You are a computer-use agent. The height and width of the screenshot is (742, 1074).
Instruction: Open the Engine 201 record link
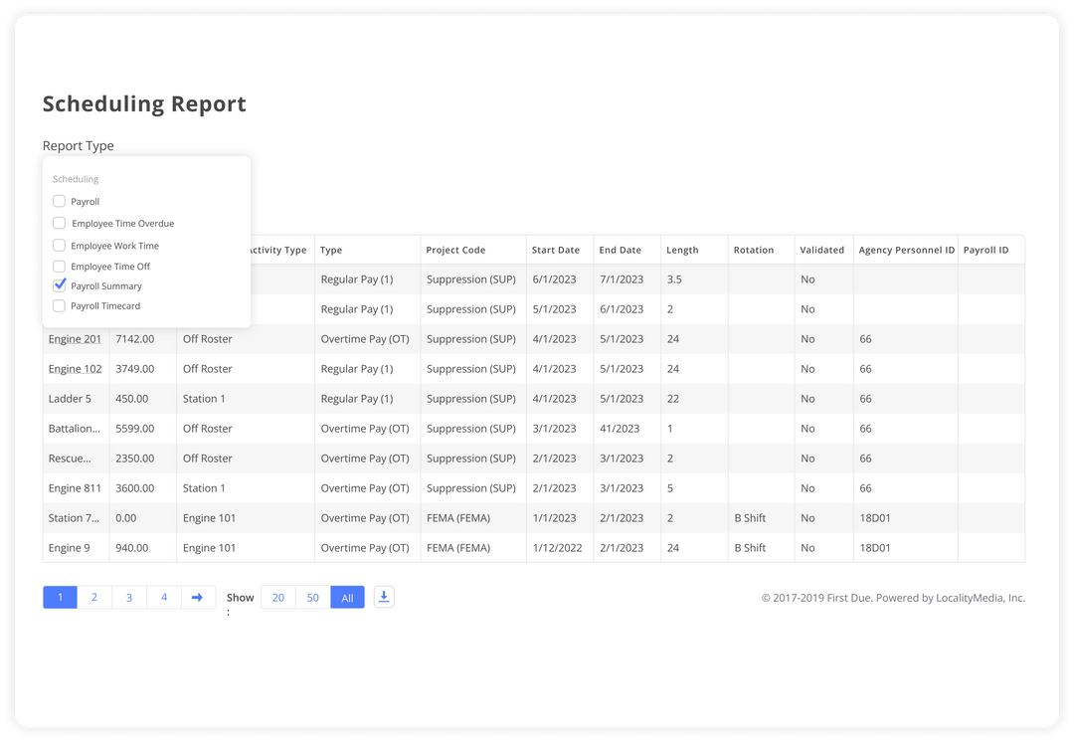tap(75, 338)
